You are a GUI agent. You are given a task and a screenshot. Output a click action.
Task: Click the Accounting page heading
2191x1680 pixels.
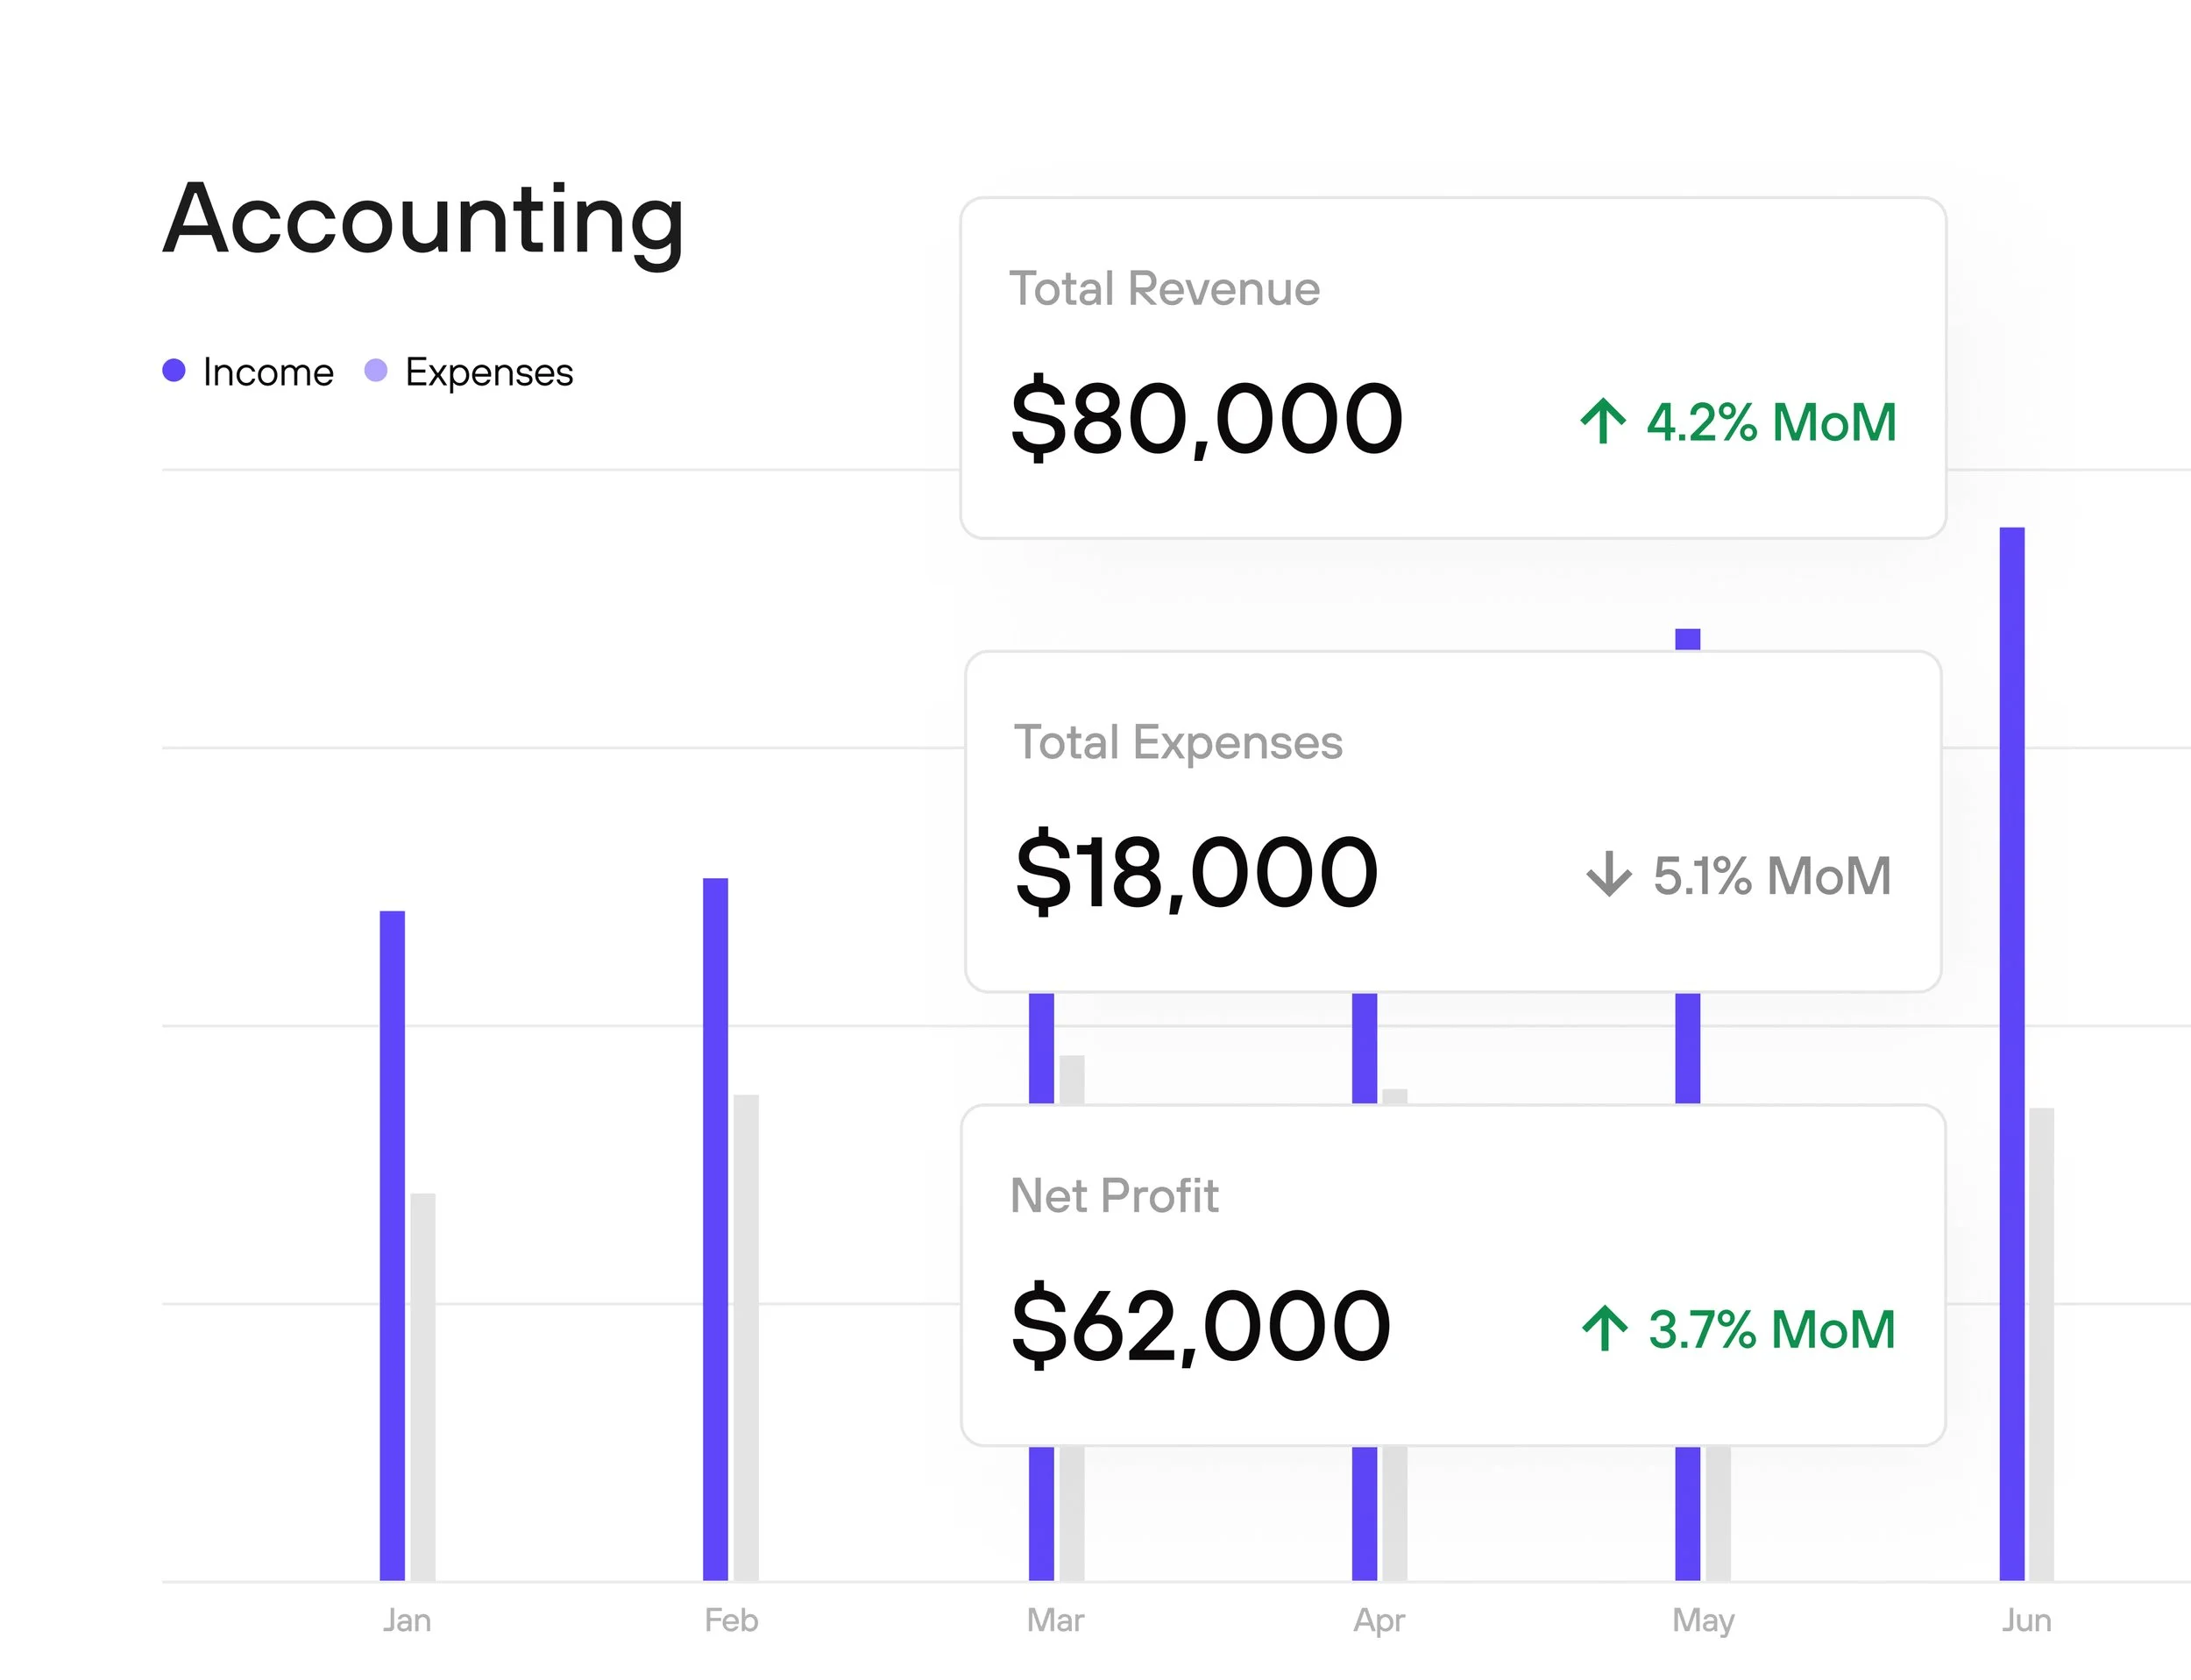point(423,220)
